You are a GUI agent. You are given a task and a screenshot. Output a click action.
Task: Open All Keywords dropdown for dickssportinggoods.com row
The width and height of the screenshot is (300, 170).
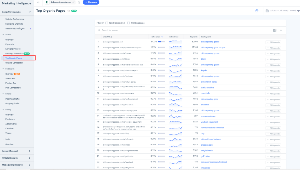[273, 42]
